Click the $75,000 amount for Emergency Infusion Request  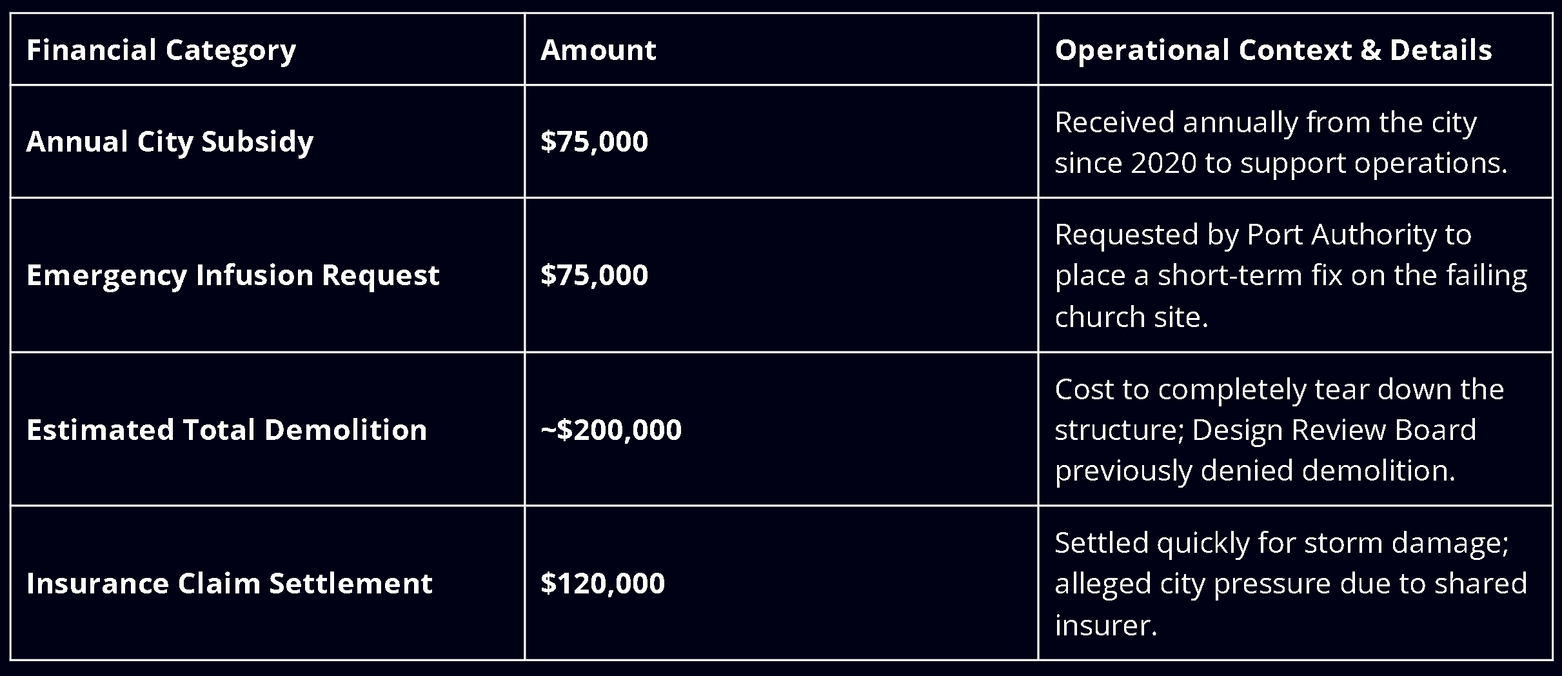pos(594,275)
